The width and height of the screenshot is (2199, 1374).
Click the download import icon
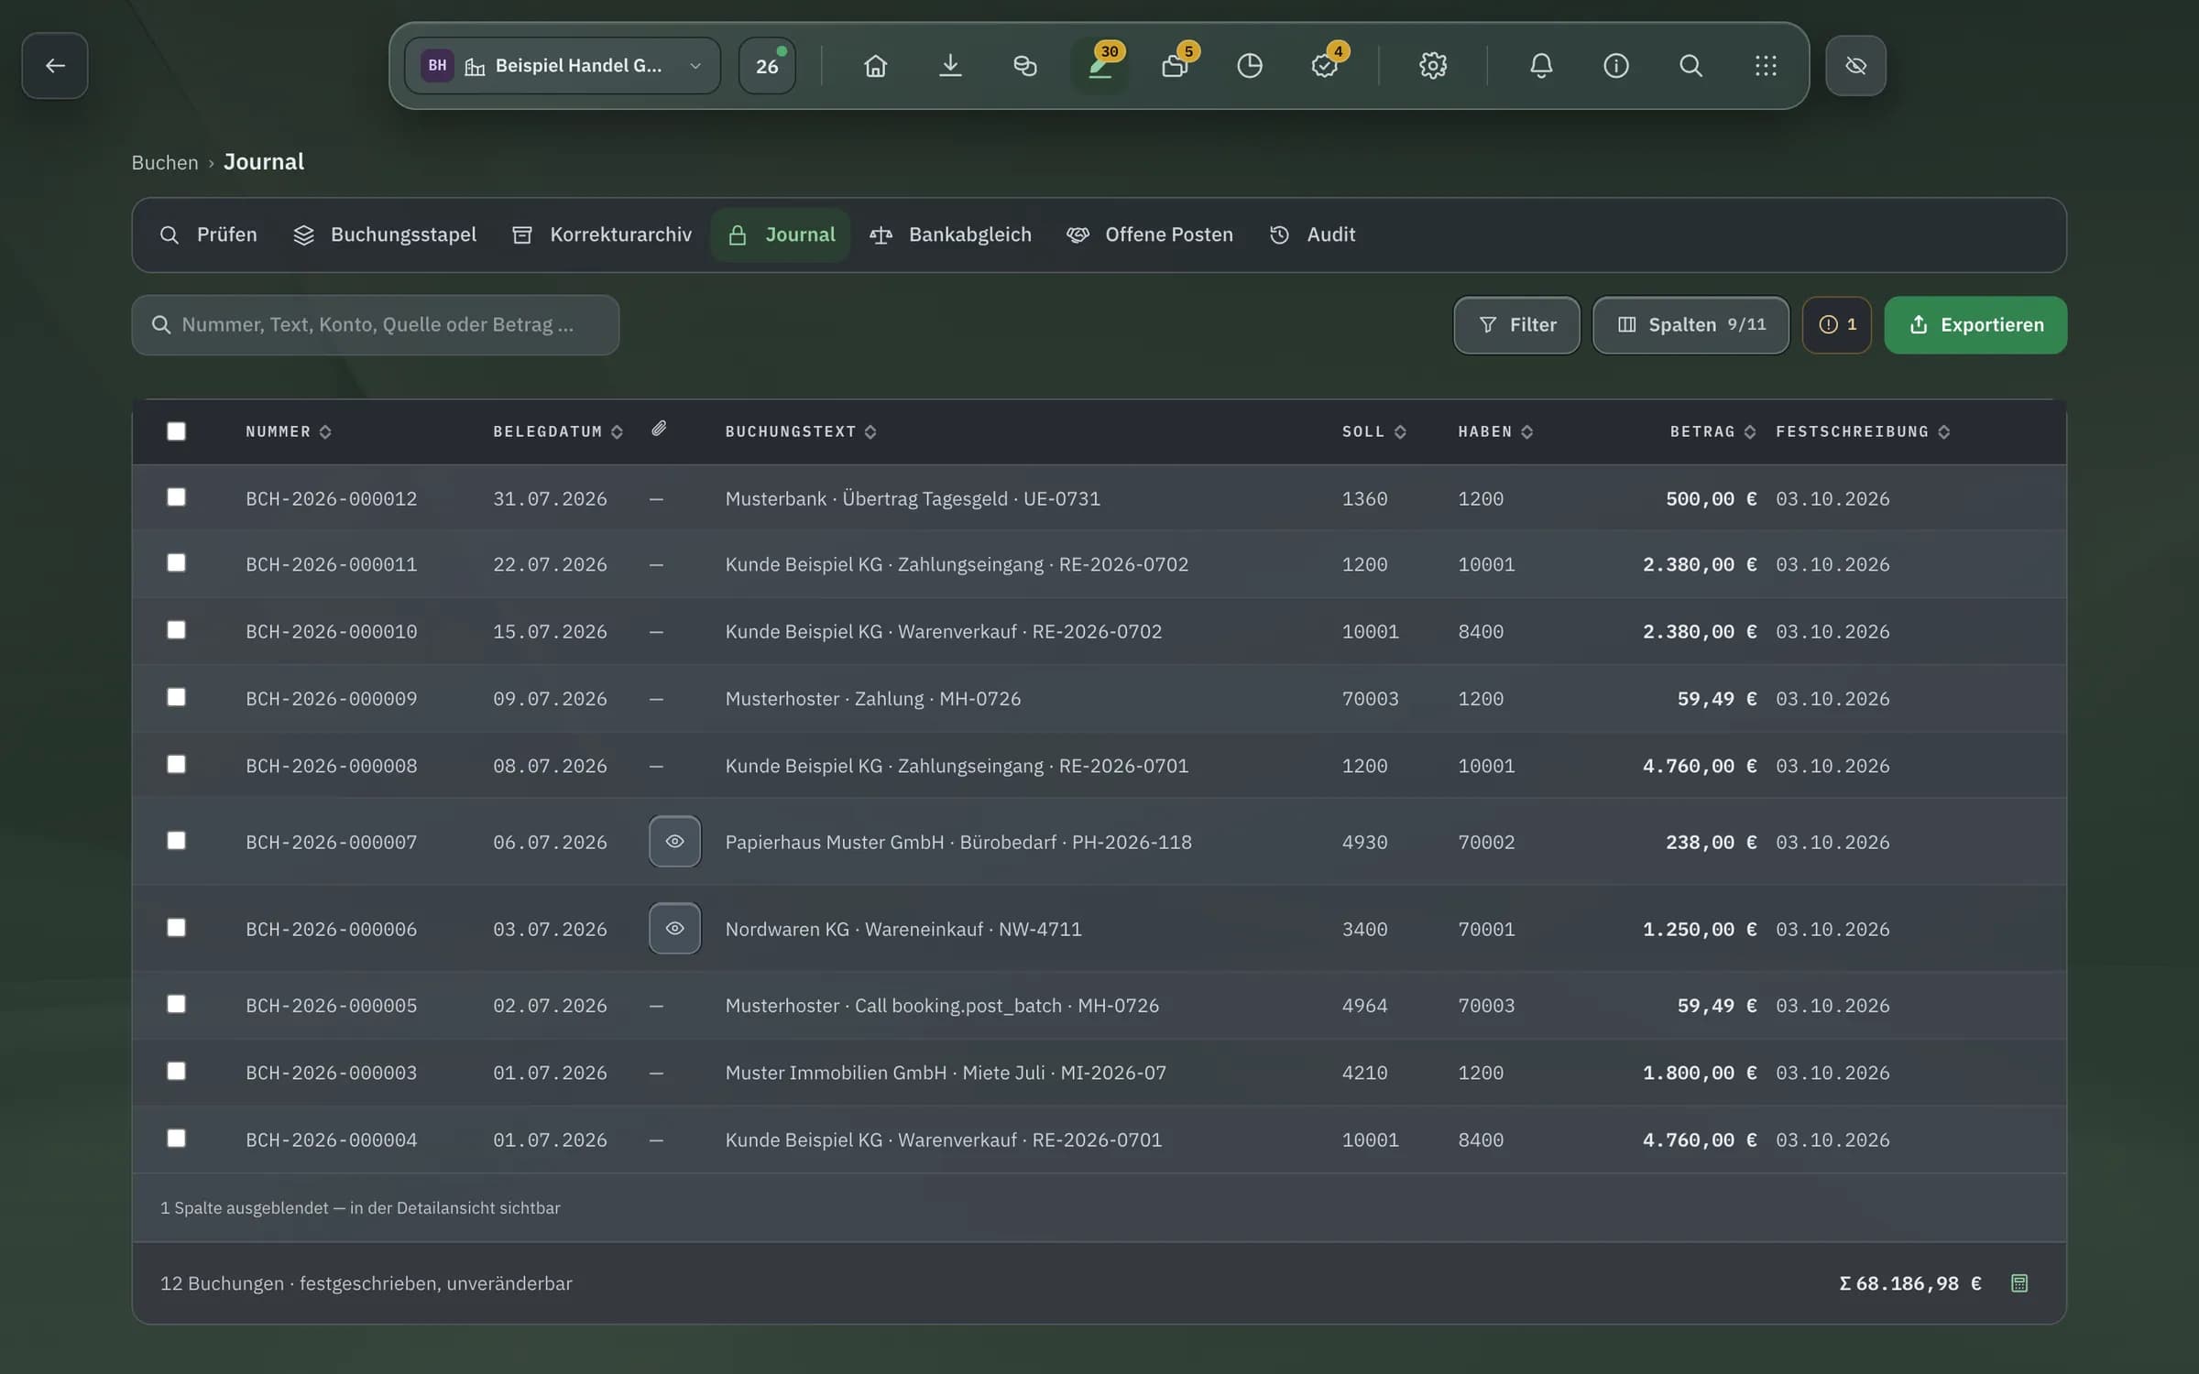(950, 66)
